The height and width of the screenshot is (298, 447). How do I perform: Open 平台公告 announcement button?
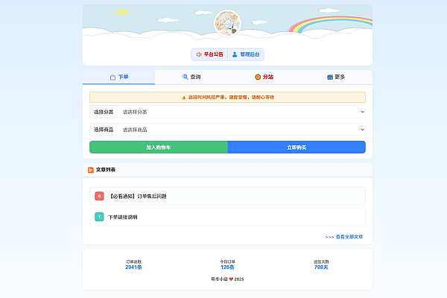[209, 54]
